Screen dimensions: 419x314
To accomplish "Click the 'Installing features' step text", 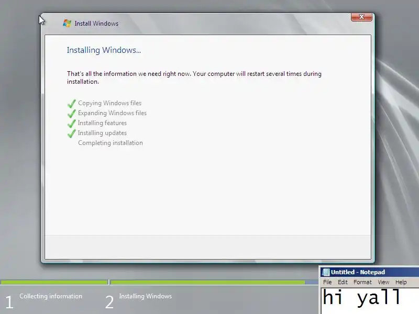I will tap(102, 123).
